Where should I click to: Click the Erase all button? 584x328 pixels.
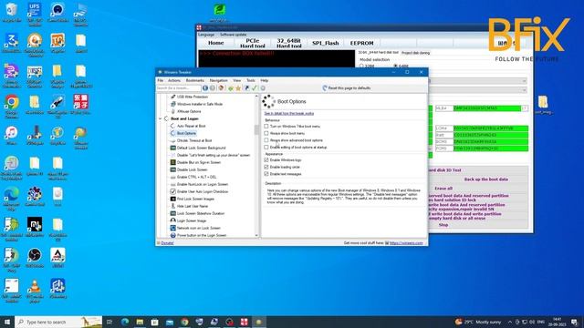point(443,189)
